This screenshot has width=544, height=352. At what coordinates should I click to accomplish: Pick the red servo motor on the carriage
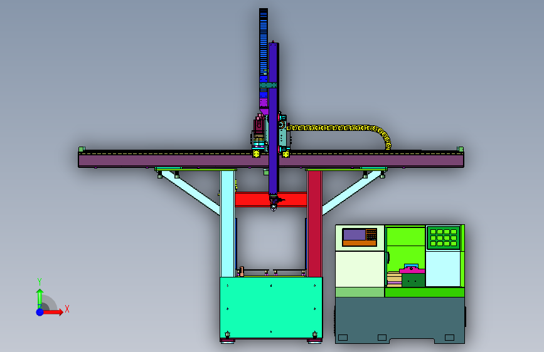pos(259,124)
